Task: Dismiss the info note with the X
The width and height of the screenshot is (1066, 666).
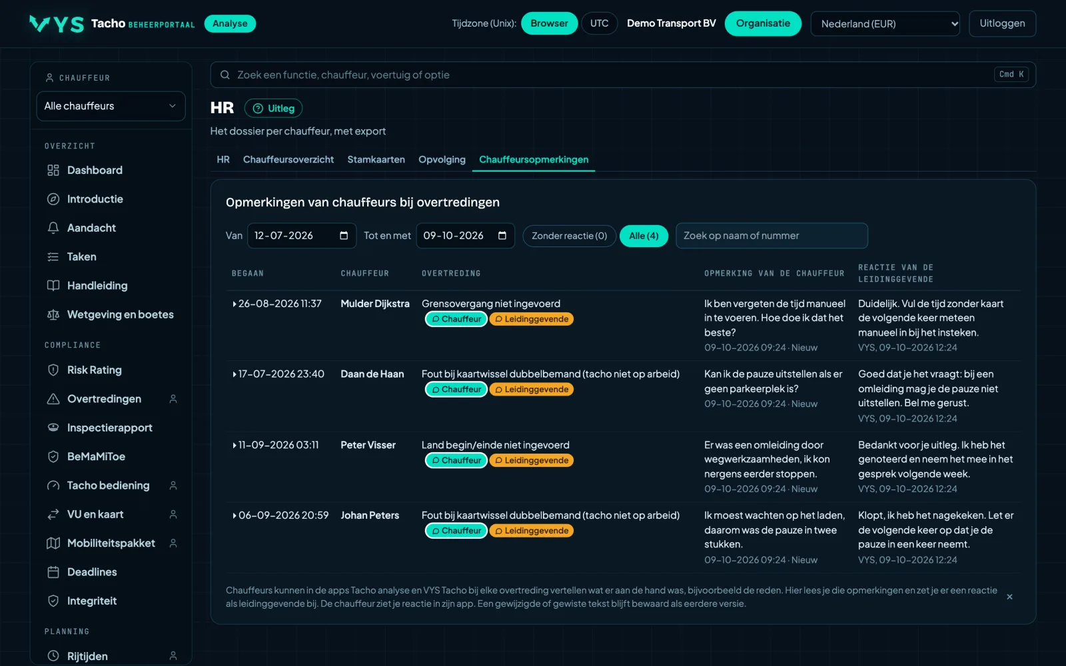Action: tap(1009, 597)
